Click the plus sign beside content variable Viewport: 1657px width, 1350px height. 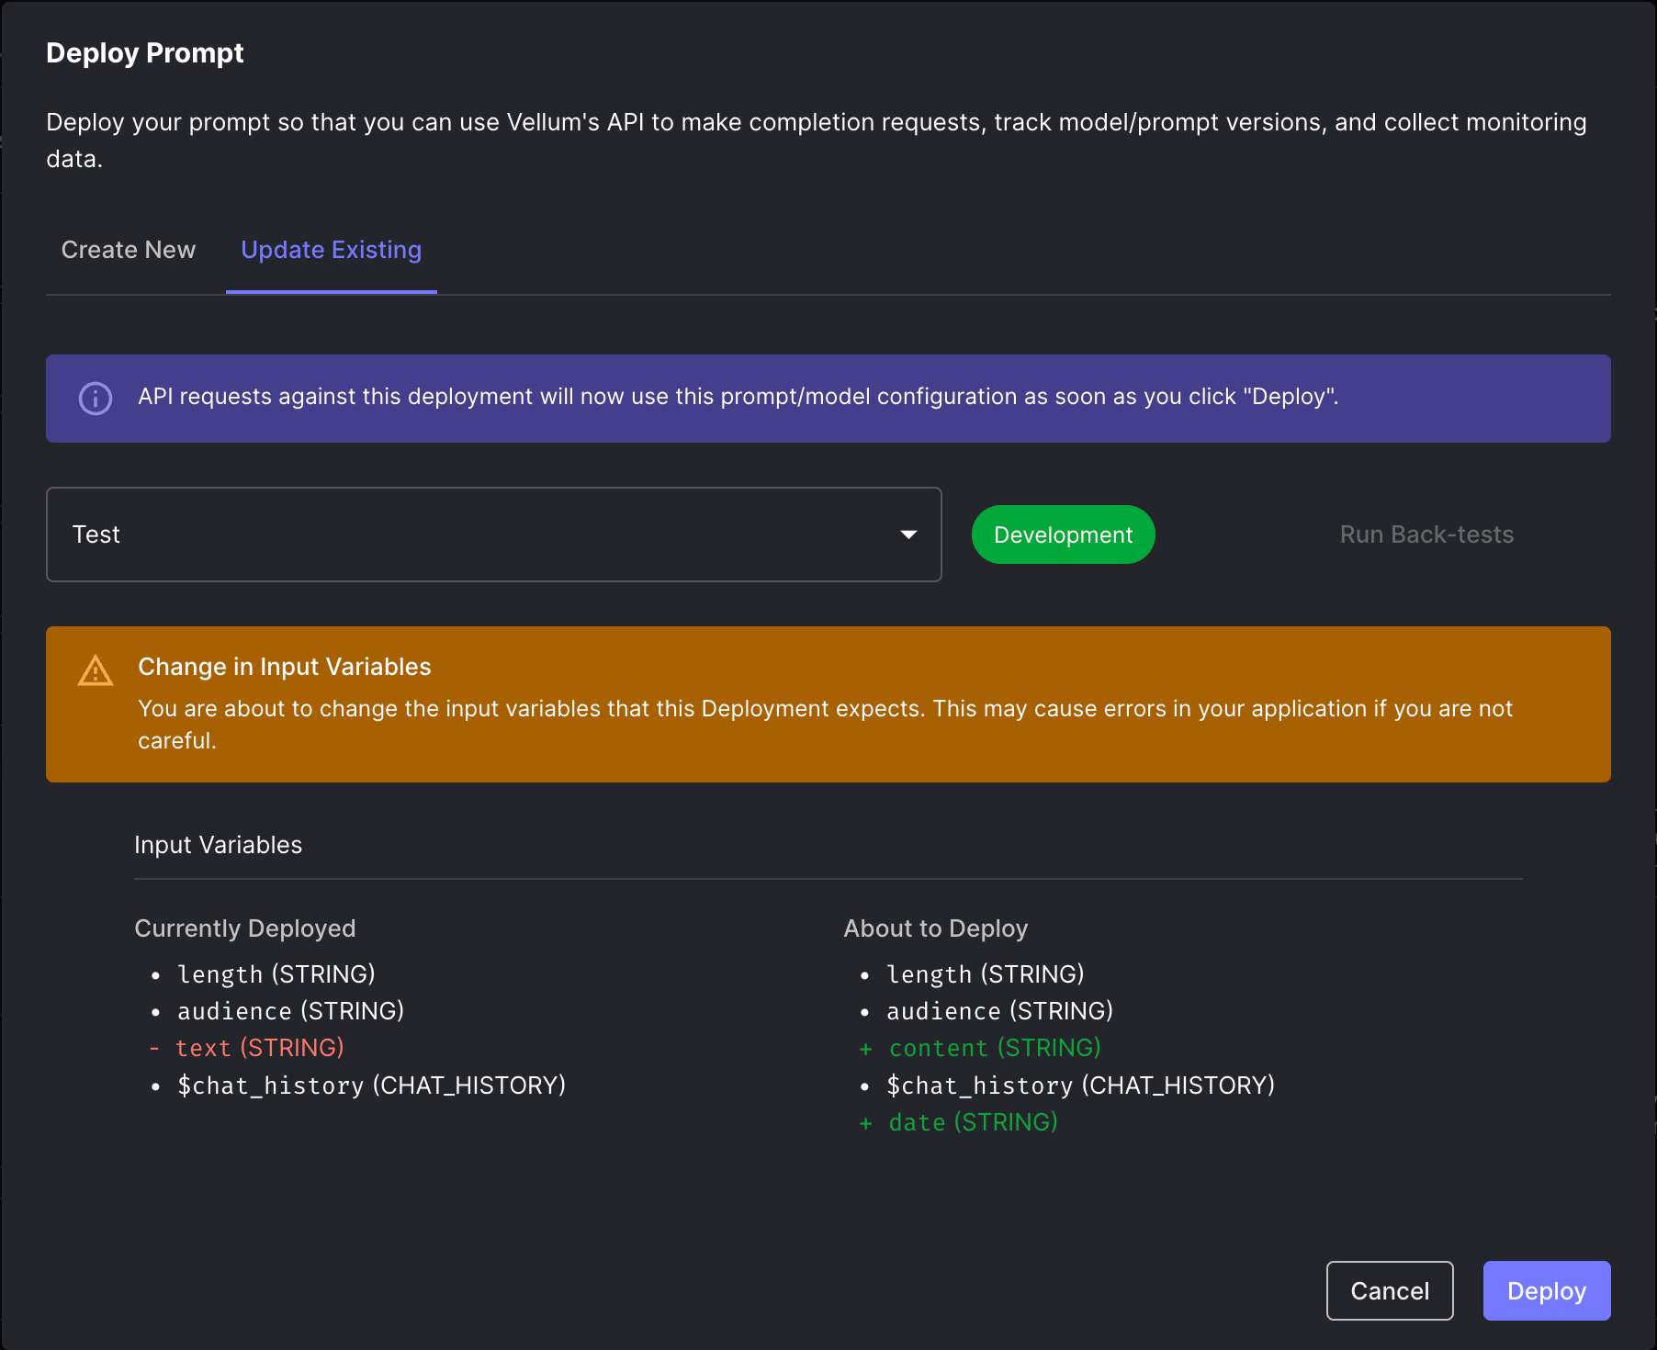click(865, 1049)
